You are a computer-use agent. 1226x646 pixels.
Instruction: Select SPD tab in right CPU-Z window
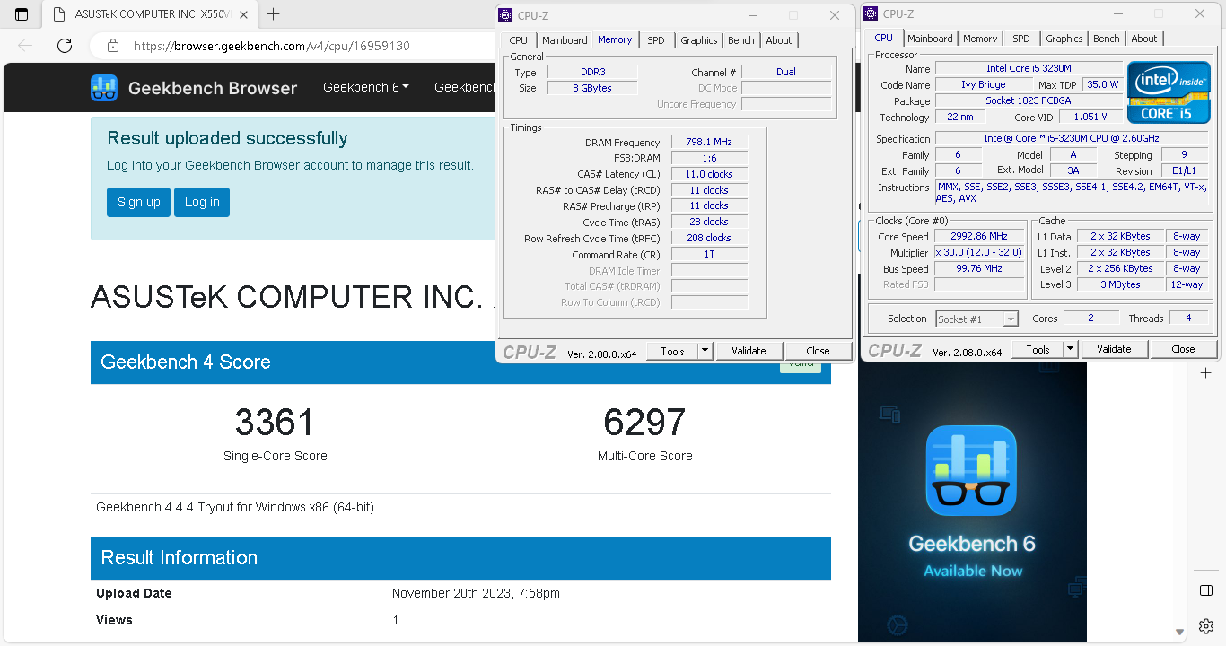[x=1021, y=39]
